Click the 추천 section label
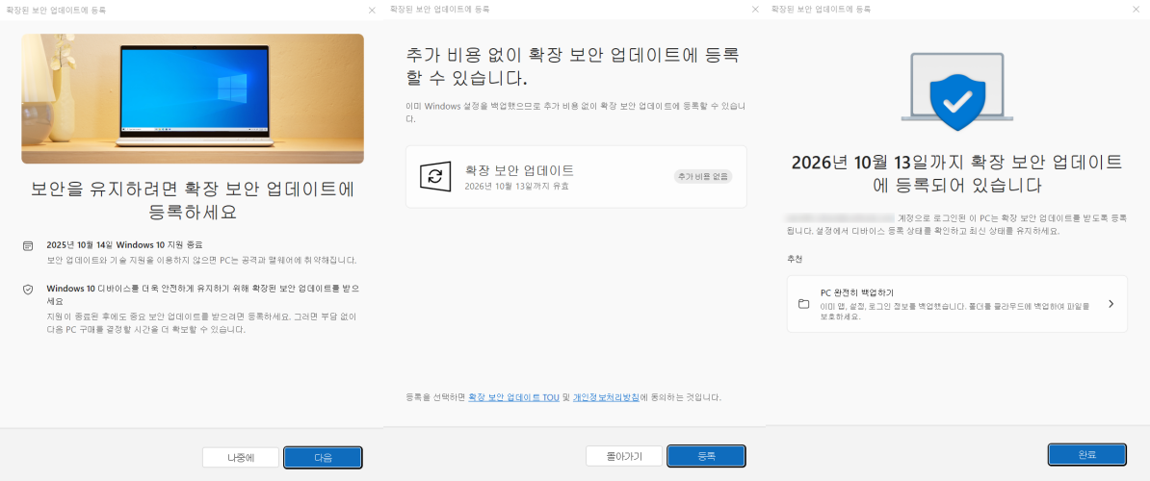 (795, 259)
